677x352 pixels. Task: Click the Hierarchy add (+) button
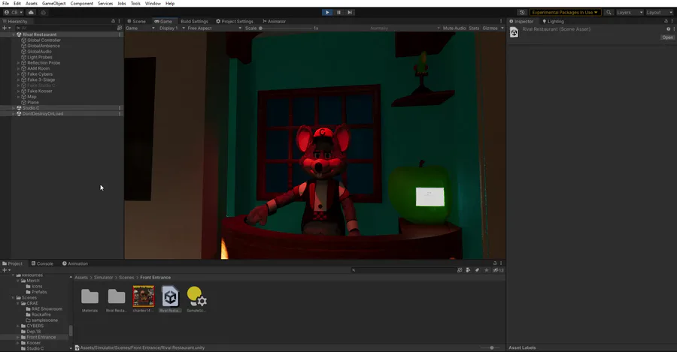pos(6,28)
